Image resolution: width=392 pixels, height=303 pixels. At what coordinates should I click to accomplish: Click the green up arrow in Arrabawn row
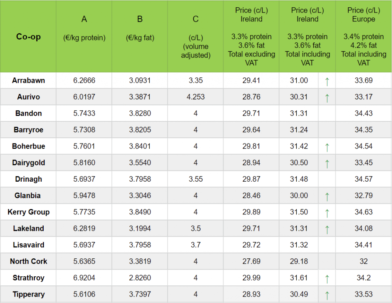(327, 81)
